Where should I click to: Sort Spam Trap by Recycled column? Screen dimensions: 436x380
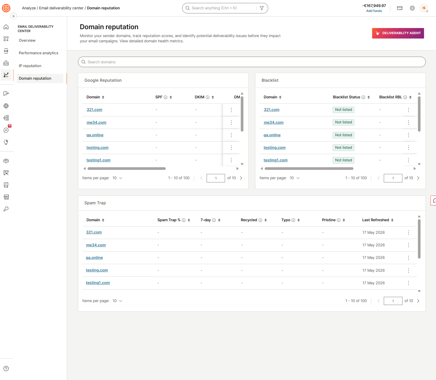click(x=266, y=220)
